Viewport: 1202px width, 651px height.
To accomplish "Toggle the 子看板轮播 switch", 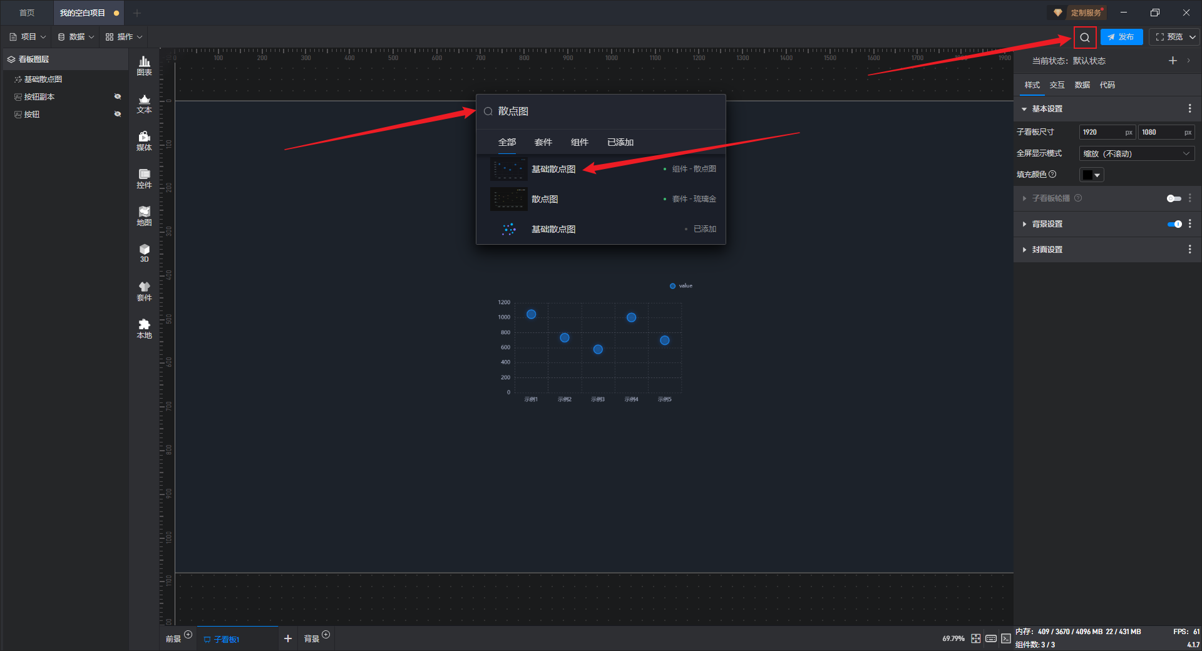I will click(1174, 198).
